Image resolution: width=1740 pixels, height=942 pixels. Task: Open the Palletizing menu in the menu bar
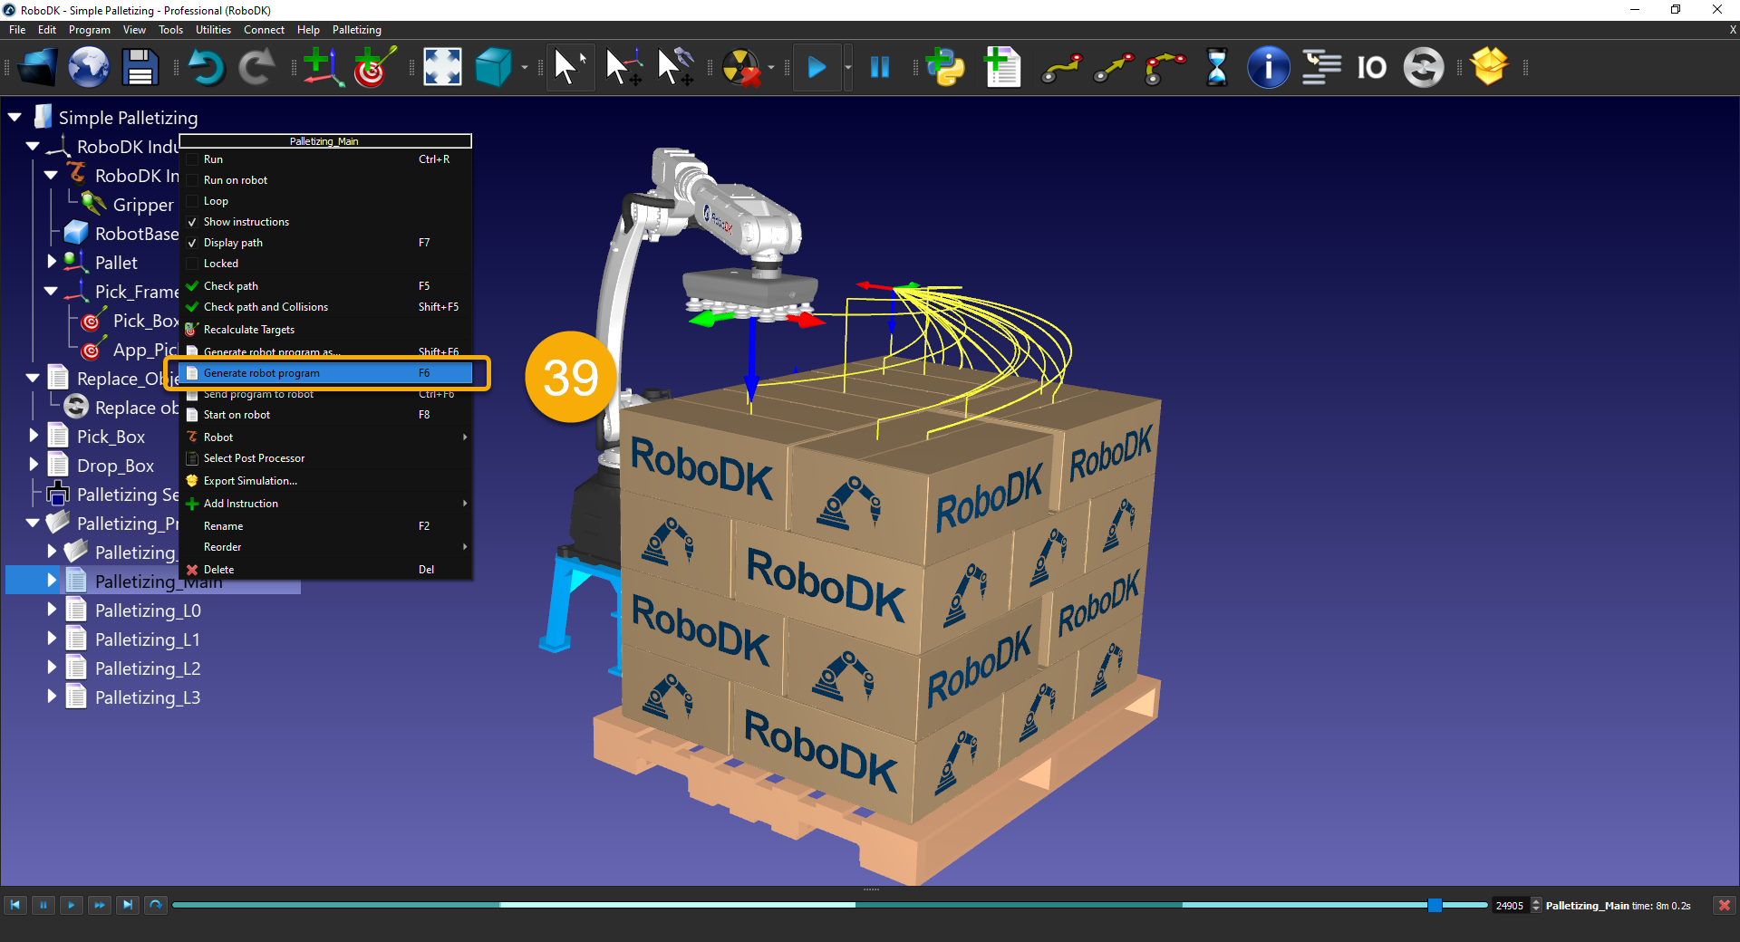(355, 29)
